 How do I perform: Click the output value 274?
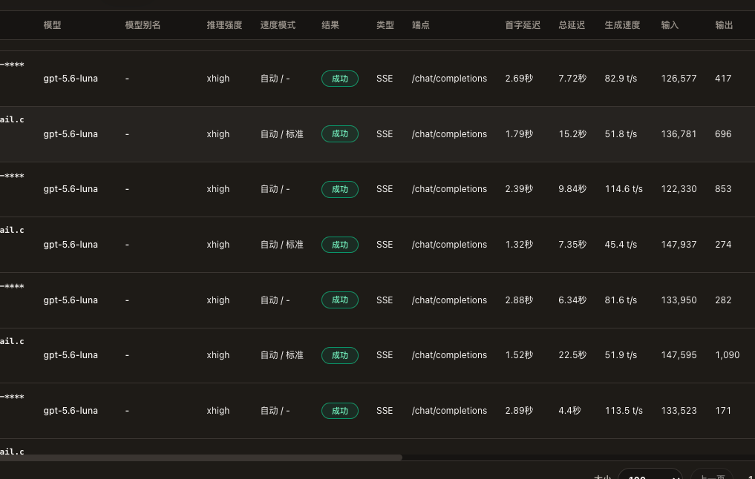(x=723, y=245)
